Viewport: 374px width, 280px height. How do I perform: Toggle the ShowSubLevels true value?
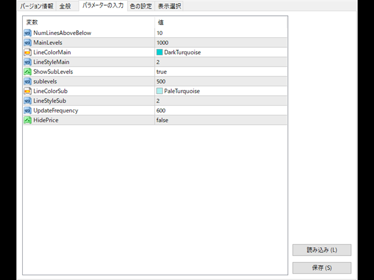coord(161,72)
